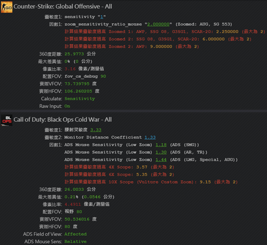
Task: Click the ADS Field of View value Affected
Action: pyautogui.click(x=76, y=234)
